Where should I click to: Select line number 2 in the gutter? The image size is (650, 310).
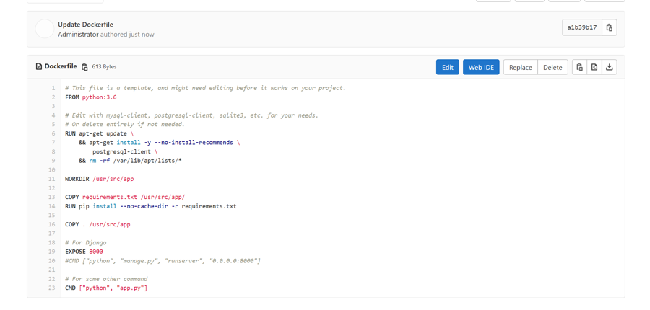[53, 97]
